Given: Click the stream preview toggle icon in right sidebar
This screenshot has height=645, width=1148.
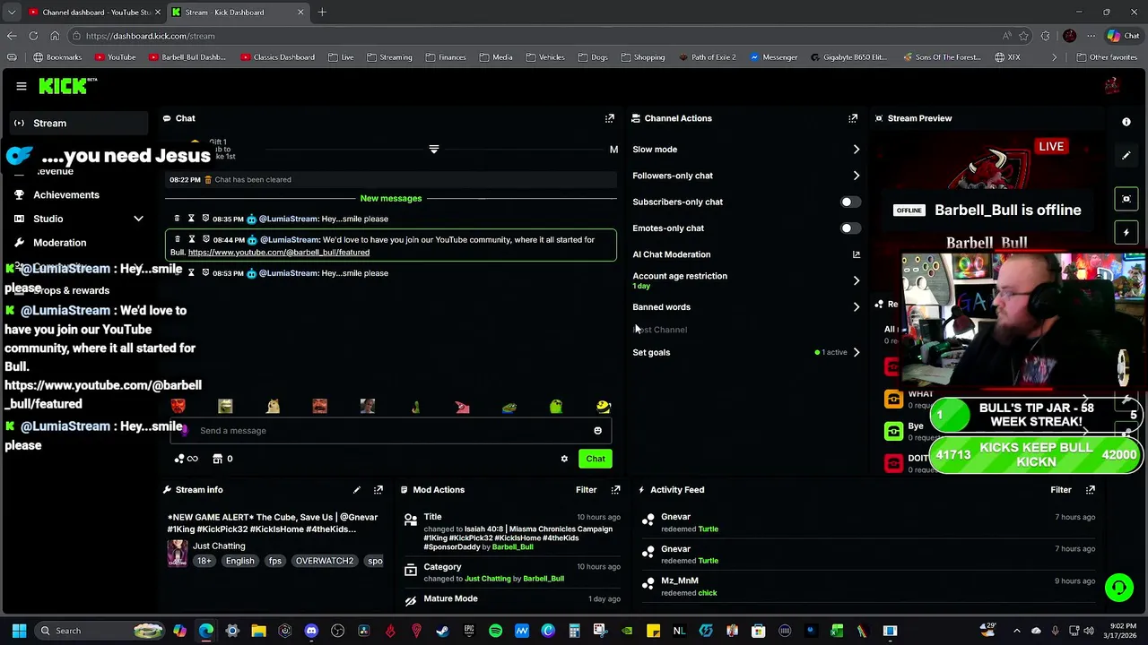Looking at the screenshot, I should pos(1126,199).
